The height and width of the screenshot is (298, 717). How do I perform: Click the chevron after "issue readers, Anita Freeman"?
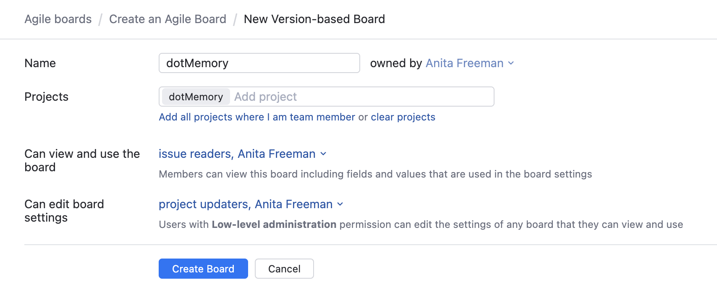click(x=323, y=154)
